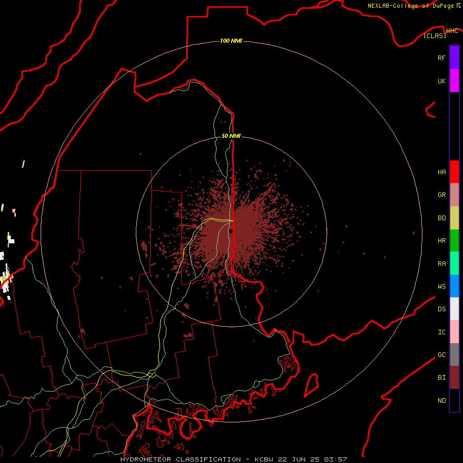Select the WS blue legend swatch

click(x=454, y=286)
